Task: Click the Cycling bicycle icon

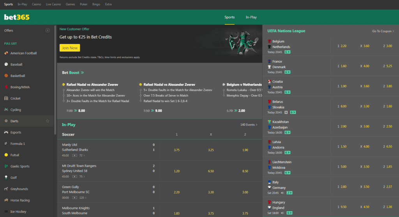Action: click(6, 110)
